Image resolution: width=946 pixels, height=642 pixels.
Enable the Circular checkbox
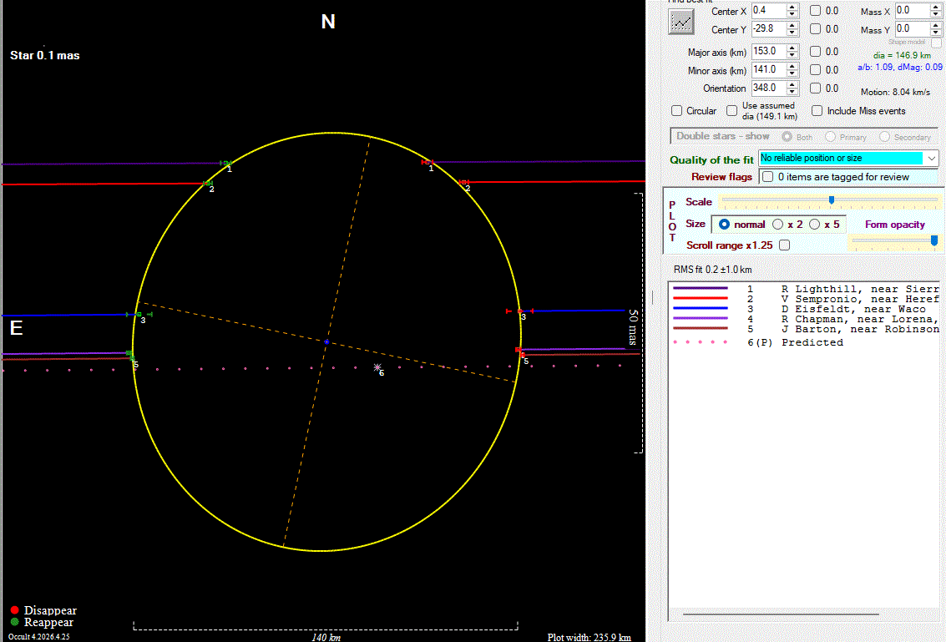point(677,111)
